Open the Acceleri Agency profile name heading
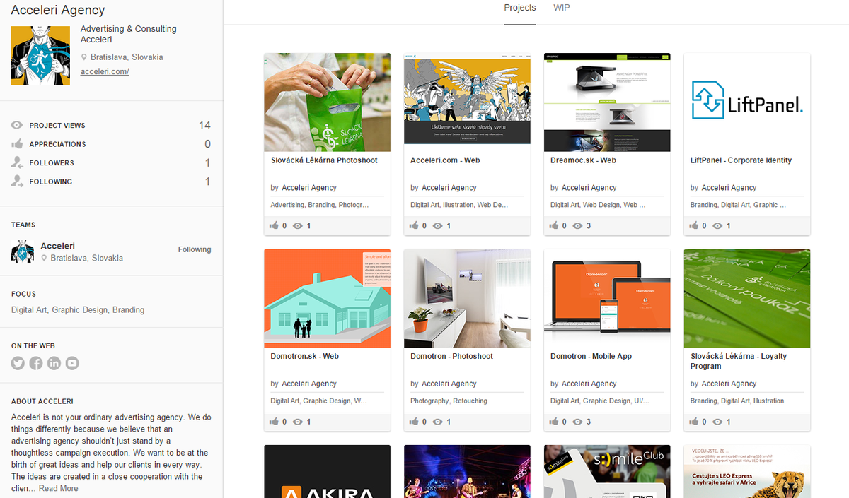Image resolution: width=849 pixels, height=498 pixels. [58, 10]
